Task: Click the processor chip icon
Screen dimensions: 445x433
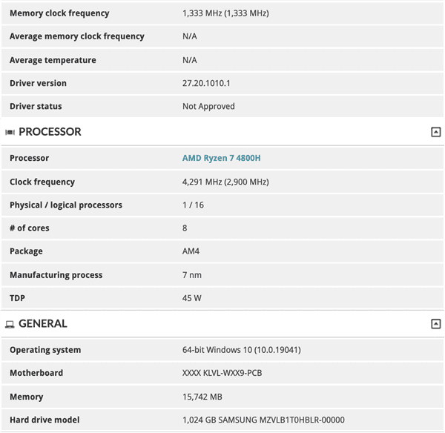Action: point(10,132)
